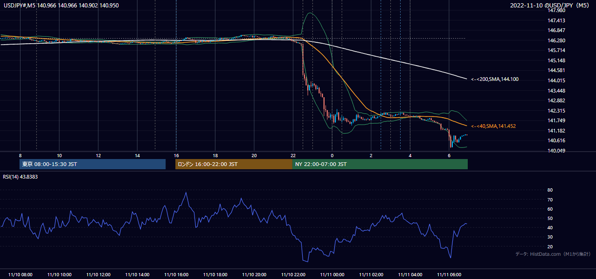This screenshot has width=596, height=279.
Task: Click the HistData.com data source credit
Action: tap(553, 254)
